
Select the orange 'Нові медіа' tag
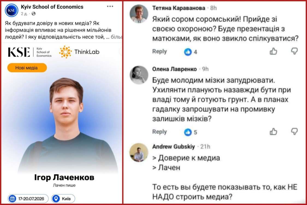27,68
